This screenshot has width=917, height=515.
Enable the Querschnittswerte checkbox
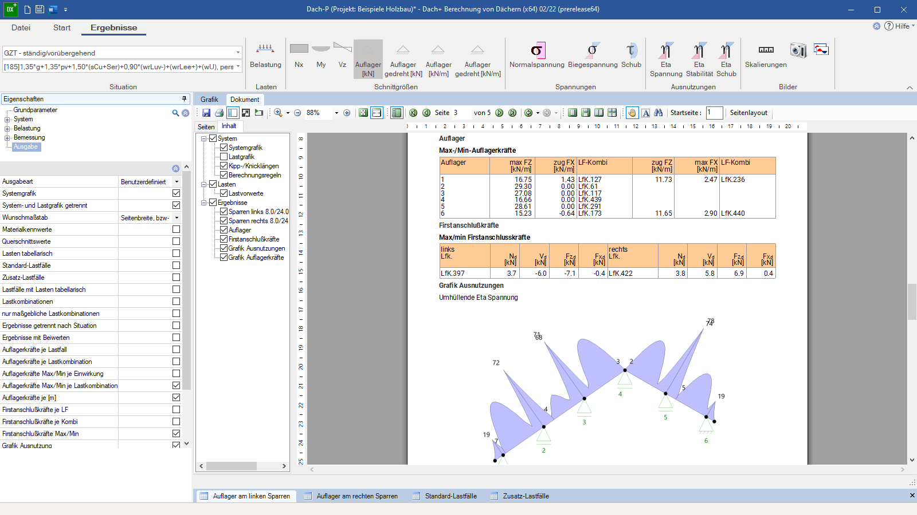pos(176,241)
